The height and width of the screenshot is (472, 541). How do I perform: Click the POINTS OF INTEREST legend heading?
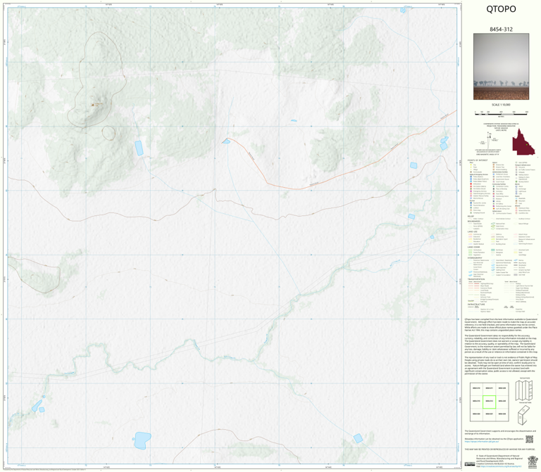[x=478, y=160]
